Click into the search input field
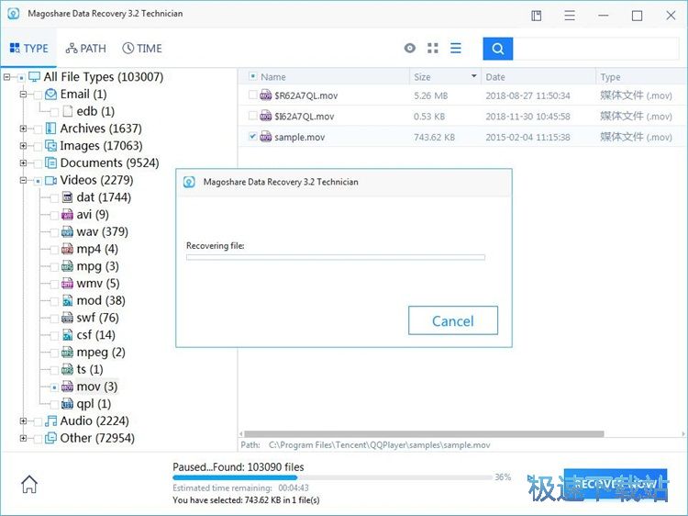This screenshot has width=688, height=516. pos(595,49)
